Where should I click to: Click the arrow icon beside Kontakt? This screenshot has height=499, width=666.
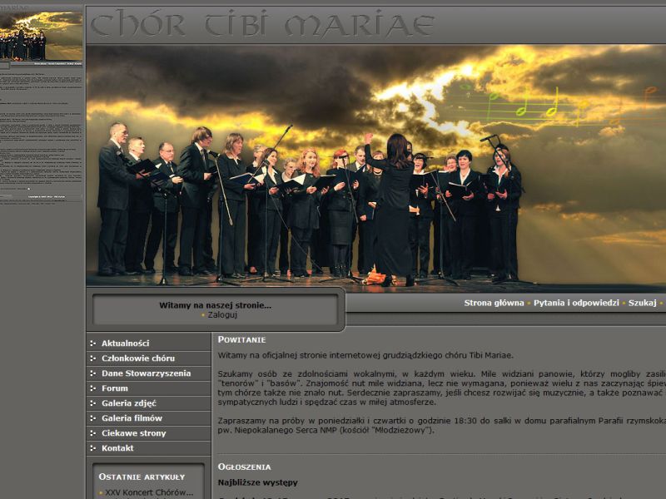pyautogui.click(x=92, y=448)
